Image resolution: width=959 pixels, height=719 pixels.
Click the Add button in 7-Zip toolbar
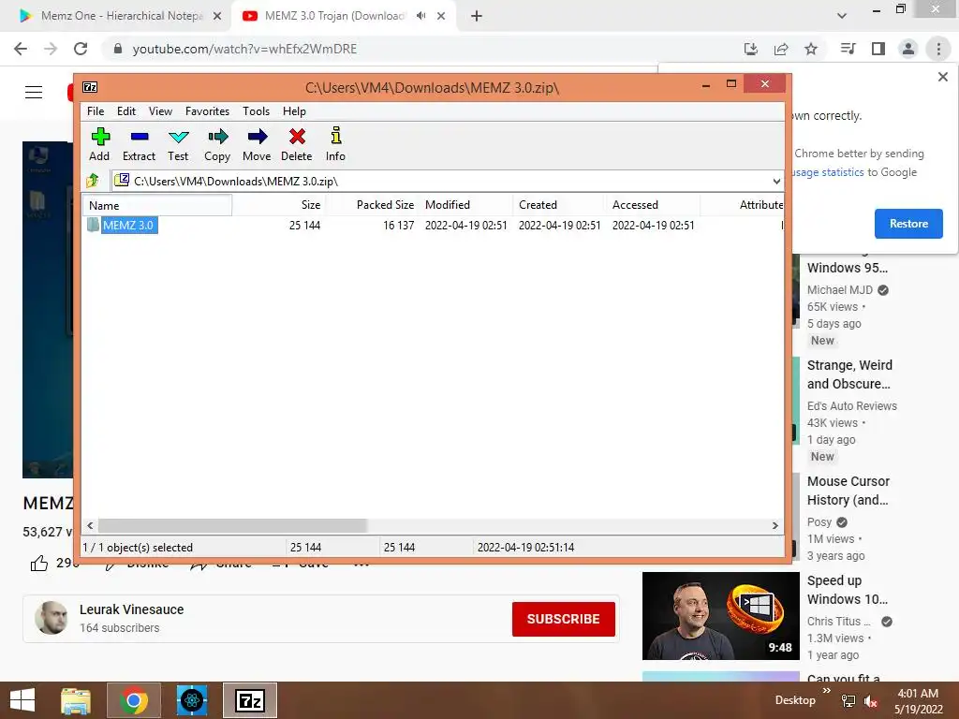[x=99, y=144]
